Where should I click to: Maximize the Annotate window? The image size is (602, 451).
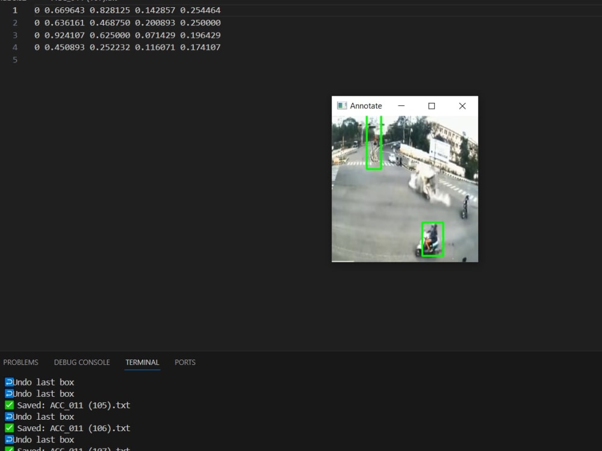coord(432,106)
